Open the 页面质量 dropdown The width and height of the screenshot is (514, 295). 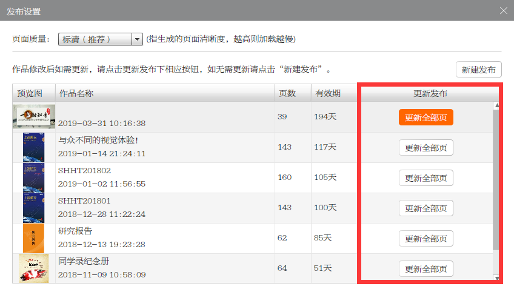click(x=136, y=39)
